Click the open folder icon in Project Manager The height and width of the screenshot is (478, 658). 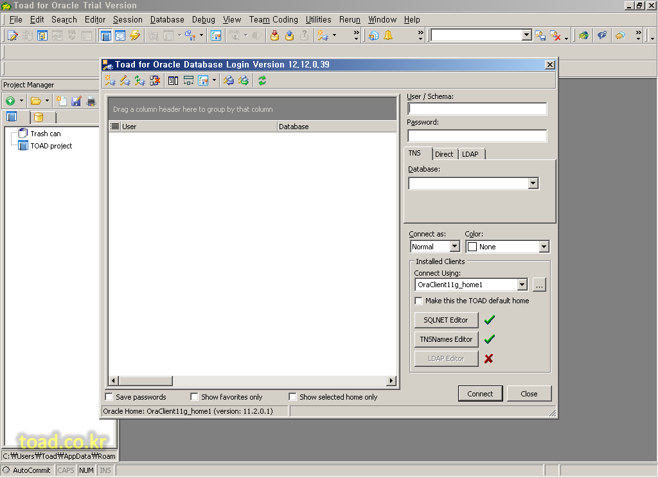pos(36,101)
